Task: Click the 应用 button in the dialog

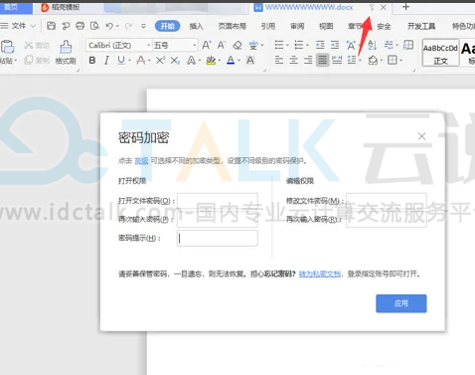Action: click(401, 303)
